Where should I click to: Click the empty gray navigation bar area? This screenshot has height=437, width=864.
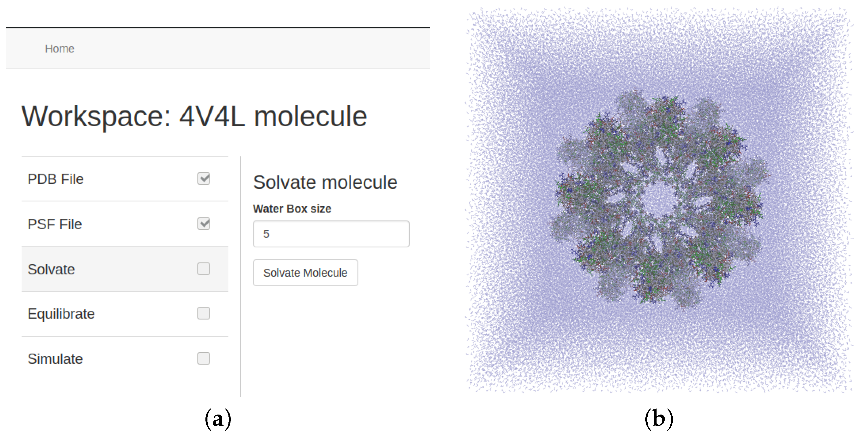tap(251, 49)
